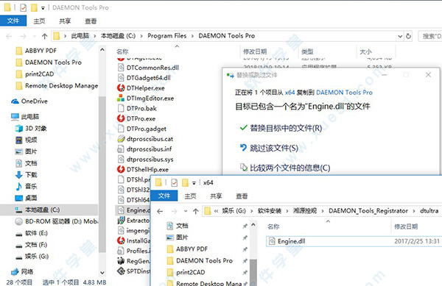Viewport: 442px width, 286px height.
Task: Open 主页 tab in x64 window
Action: click(x=190, y=196)
